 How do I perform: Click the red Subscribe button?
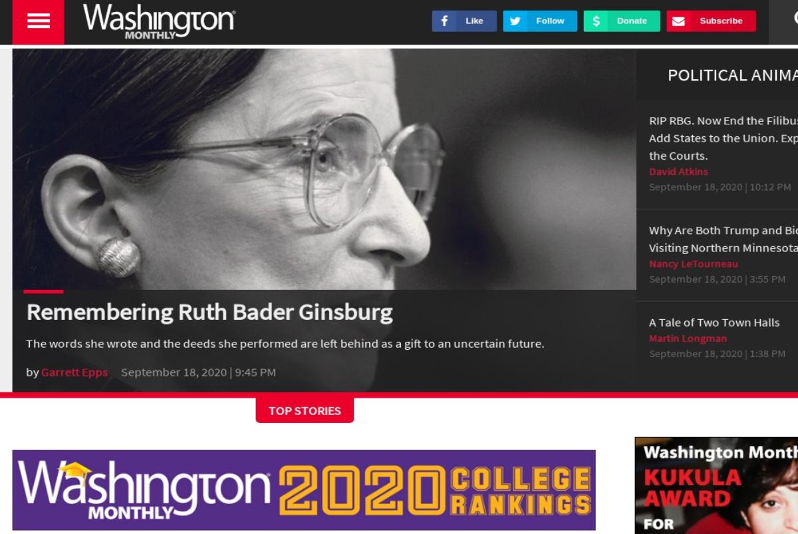711,21
